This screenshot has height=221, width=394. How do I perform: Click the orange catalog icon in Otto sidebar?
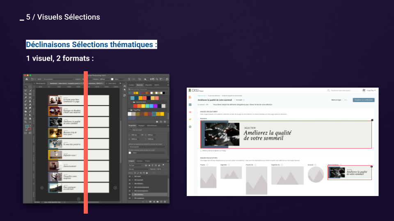(x=190, y=97)
